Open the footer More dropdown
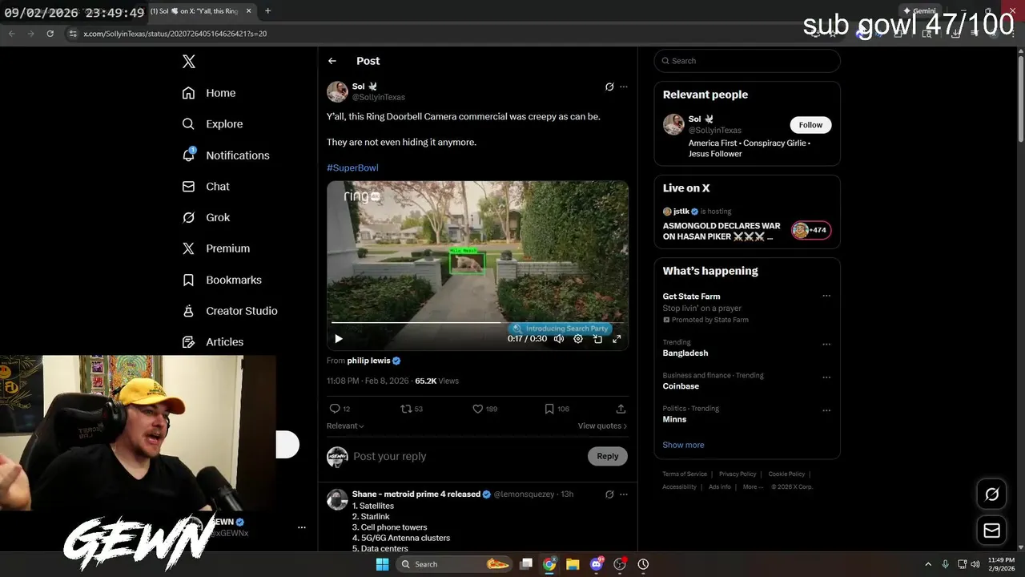 pos(753,486)
